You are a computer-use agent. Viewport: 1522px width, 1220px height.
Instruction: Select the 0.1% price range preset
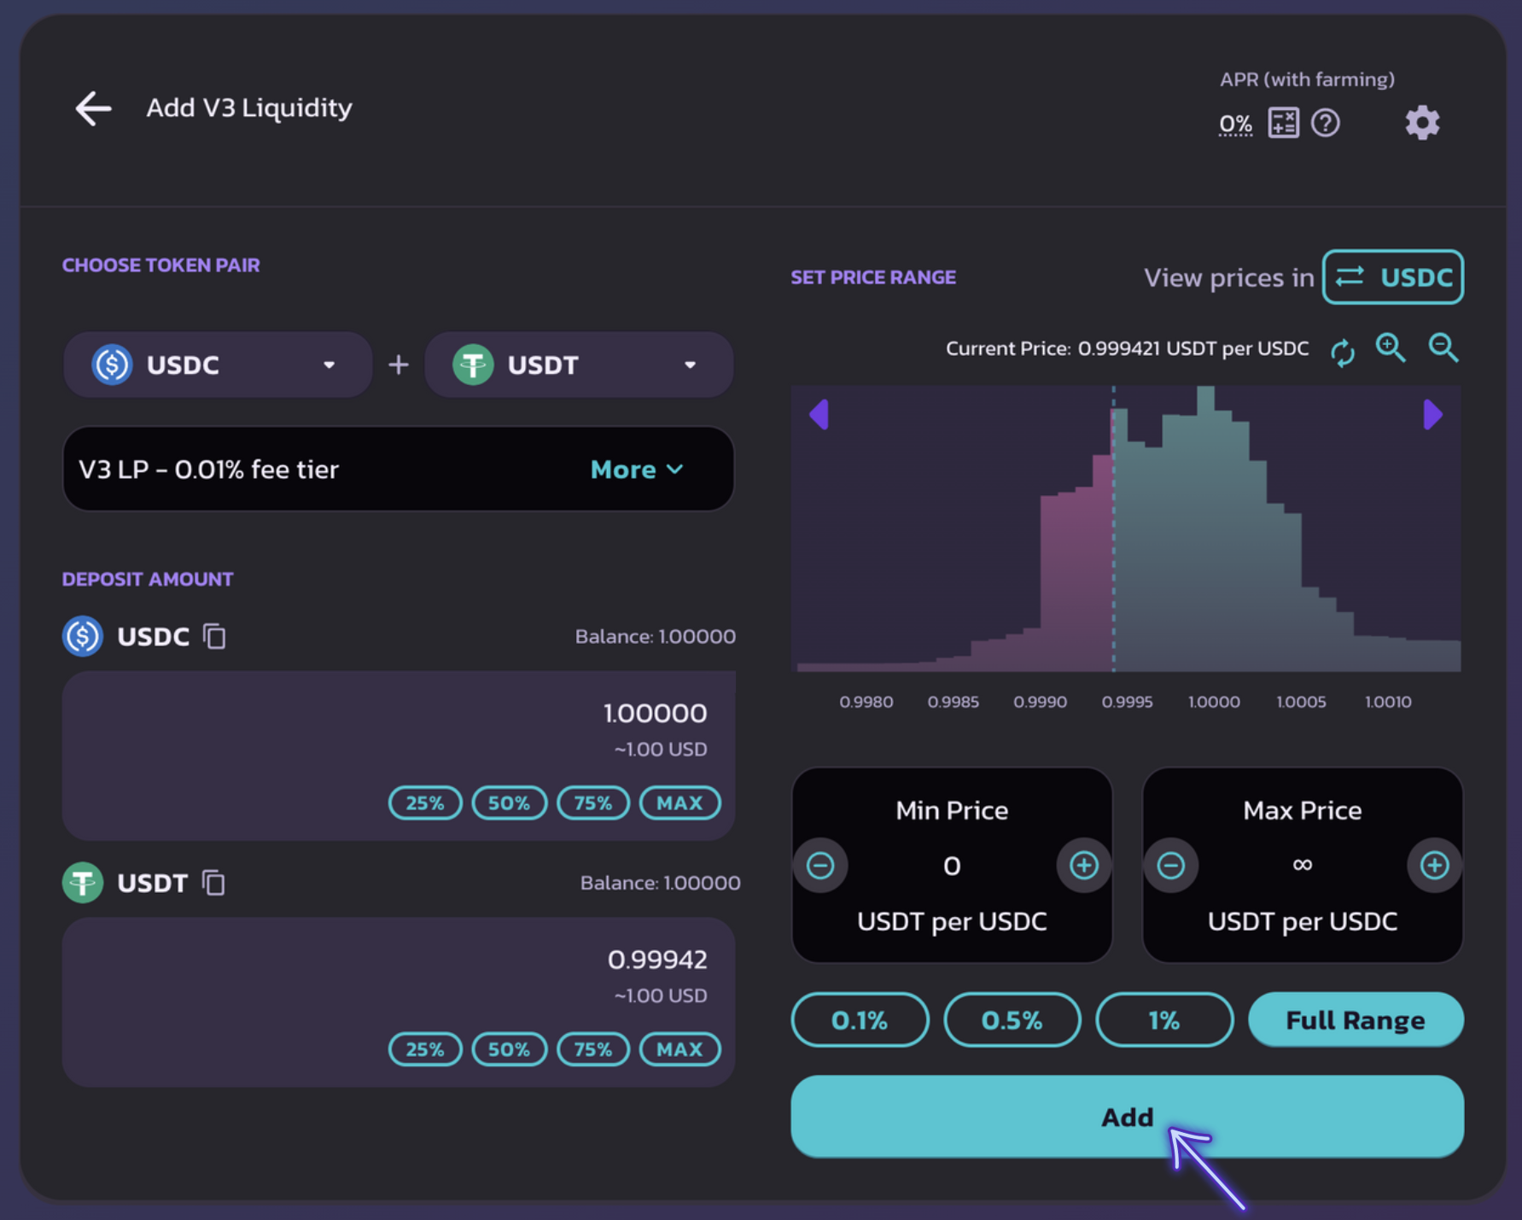(x=860, y=1019)
